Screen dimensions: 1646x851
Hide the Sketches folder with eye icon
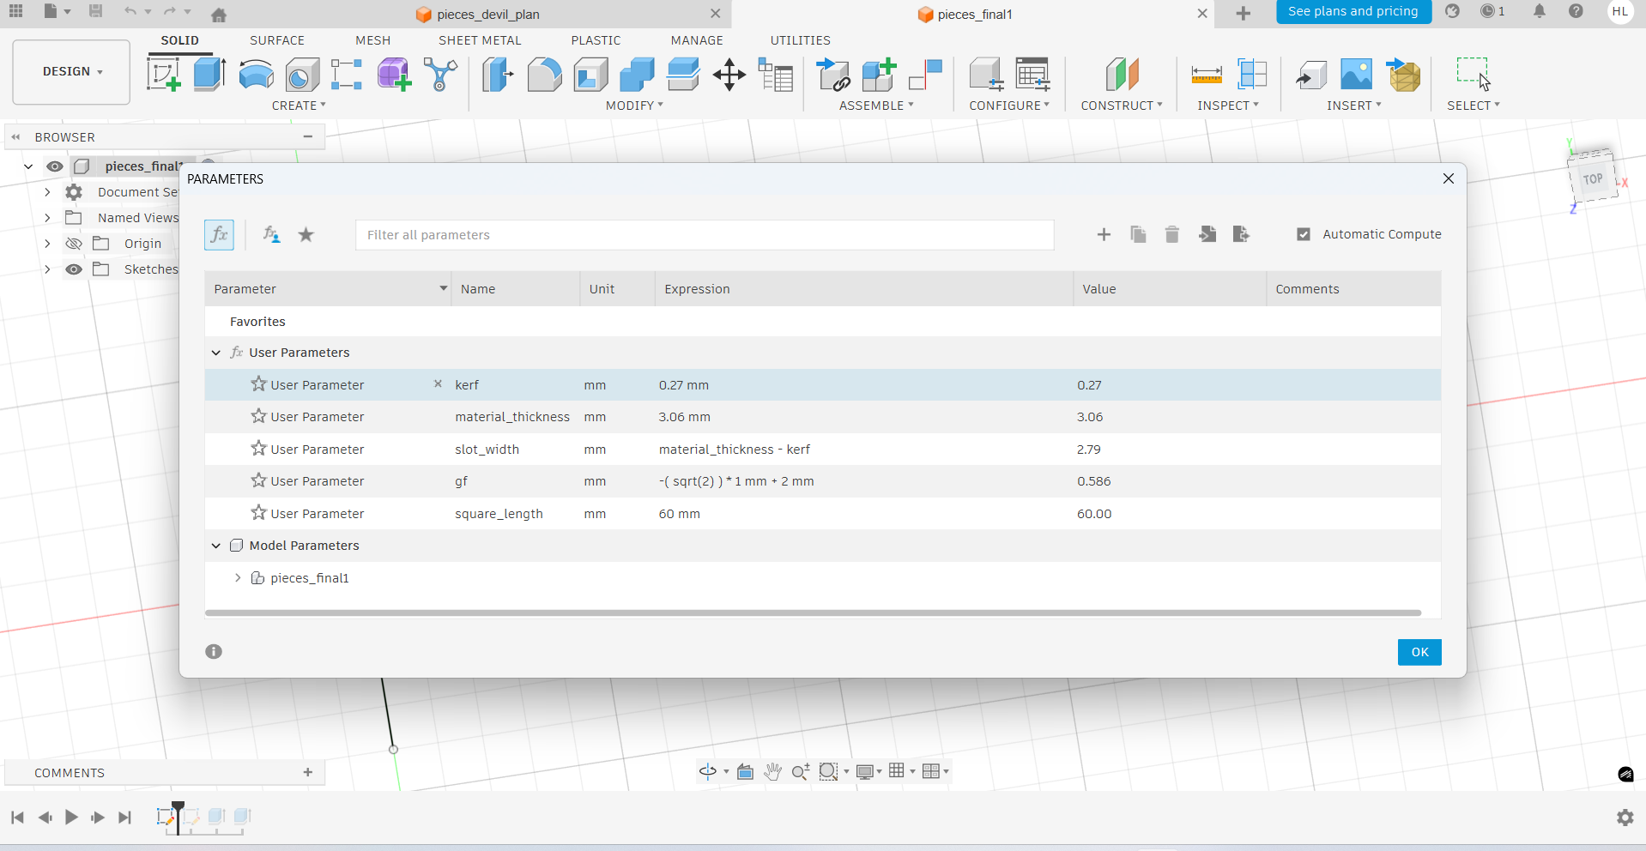point(75,269)
